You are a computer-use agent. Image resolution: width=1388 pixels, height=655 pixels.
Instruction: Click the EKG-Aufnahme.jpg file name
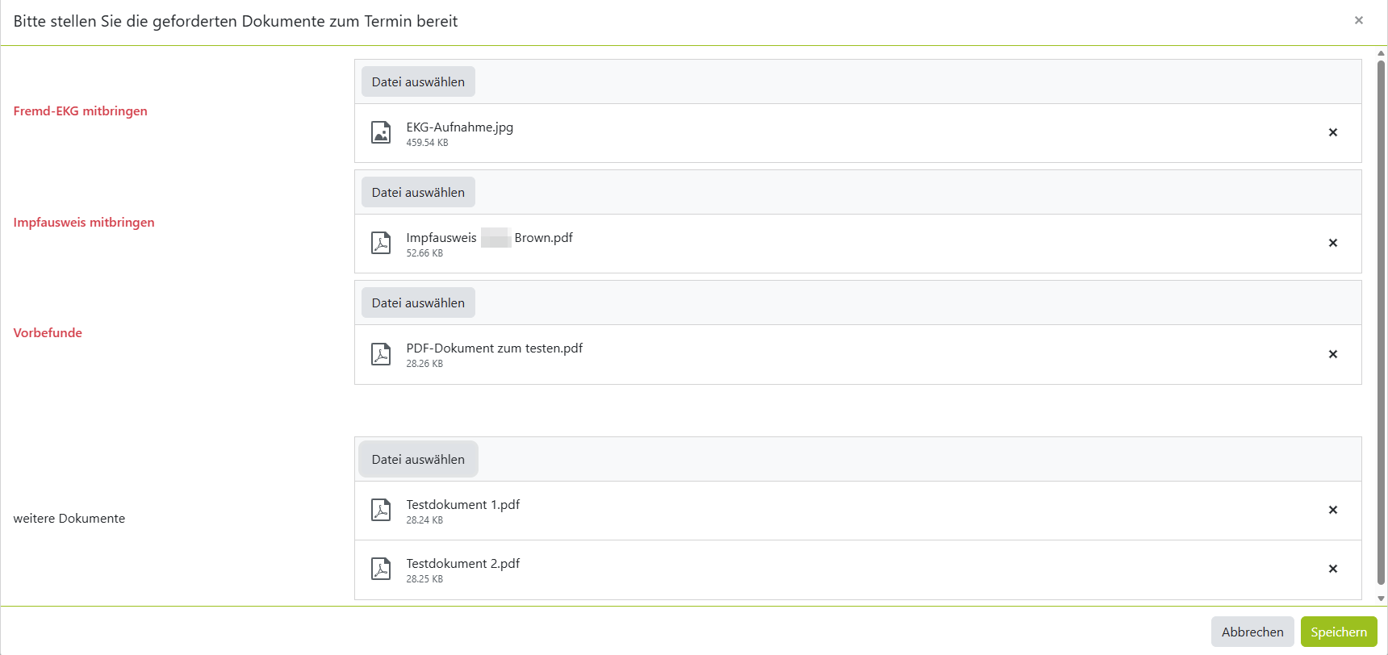pos(459,127)
